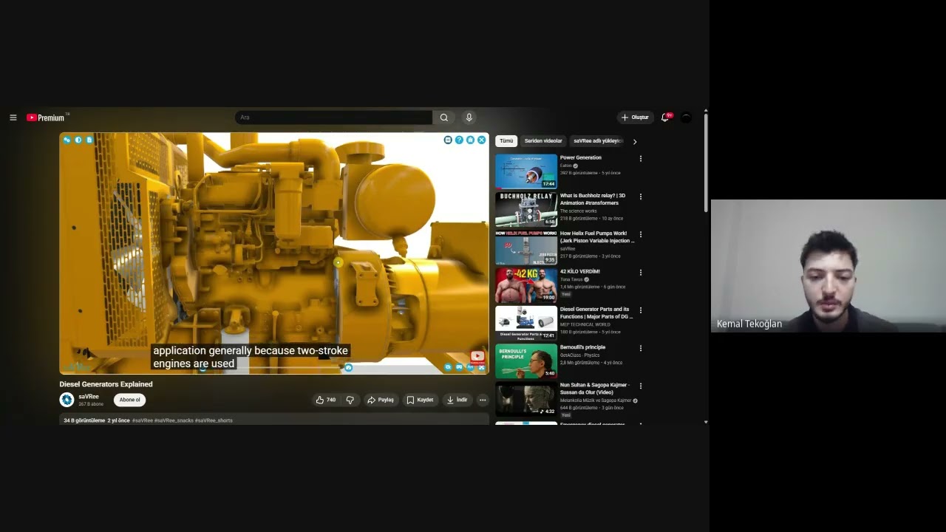
Task: Share the video using Paylaş
Action: pos(381,400)
